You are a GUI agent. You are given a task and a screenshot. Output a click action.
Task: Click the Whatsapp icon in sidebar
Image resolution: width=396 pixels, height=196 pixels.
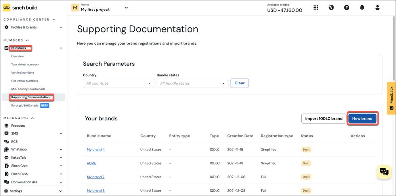pos(7,149)
